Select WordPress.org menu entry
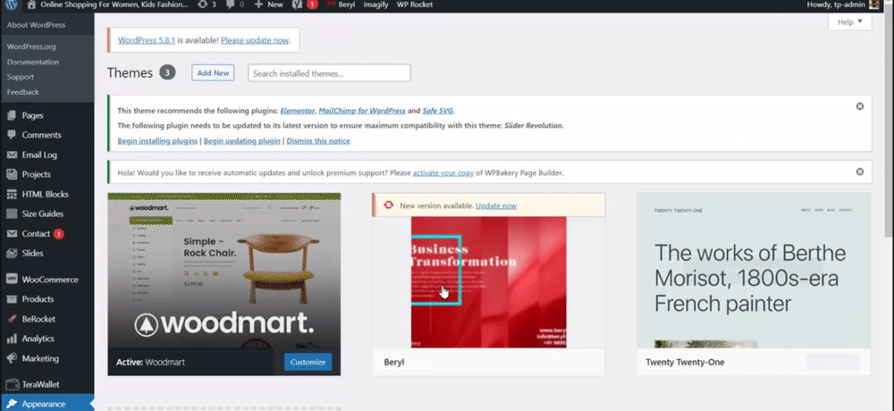Screen dimensions: 894x411 point(31,46)
